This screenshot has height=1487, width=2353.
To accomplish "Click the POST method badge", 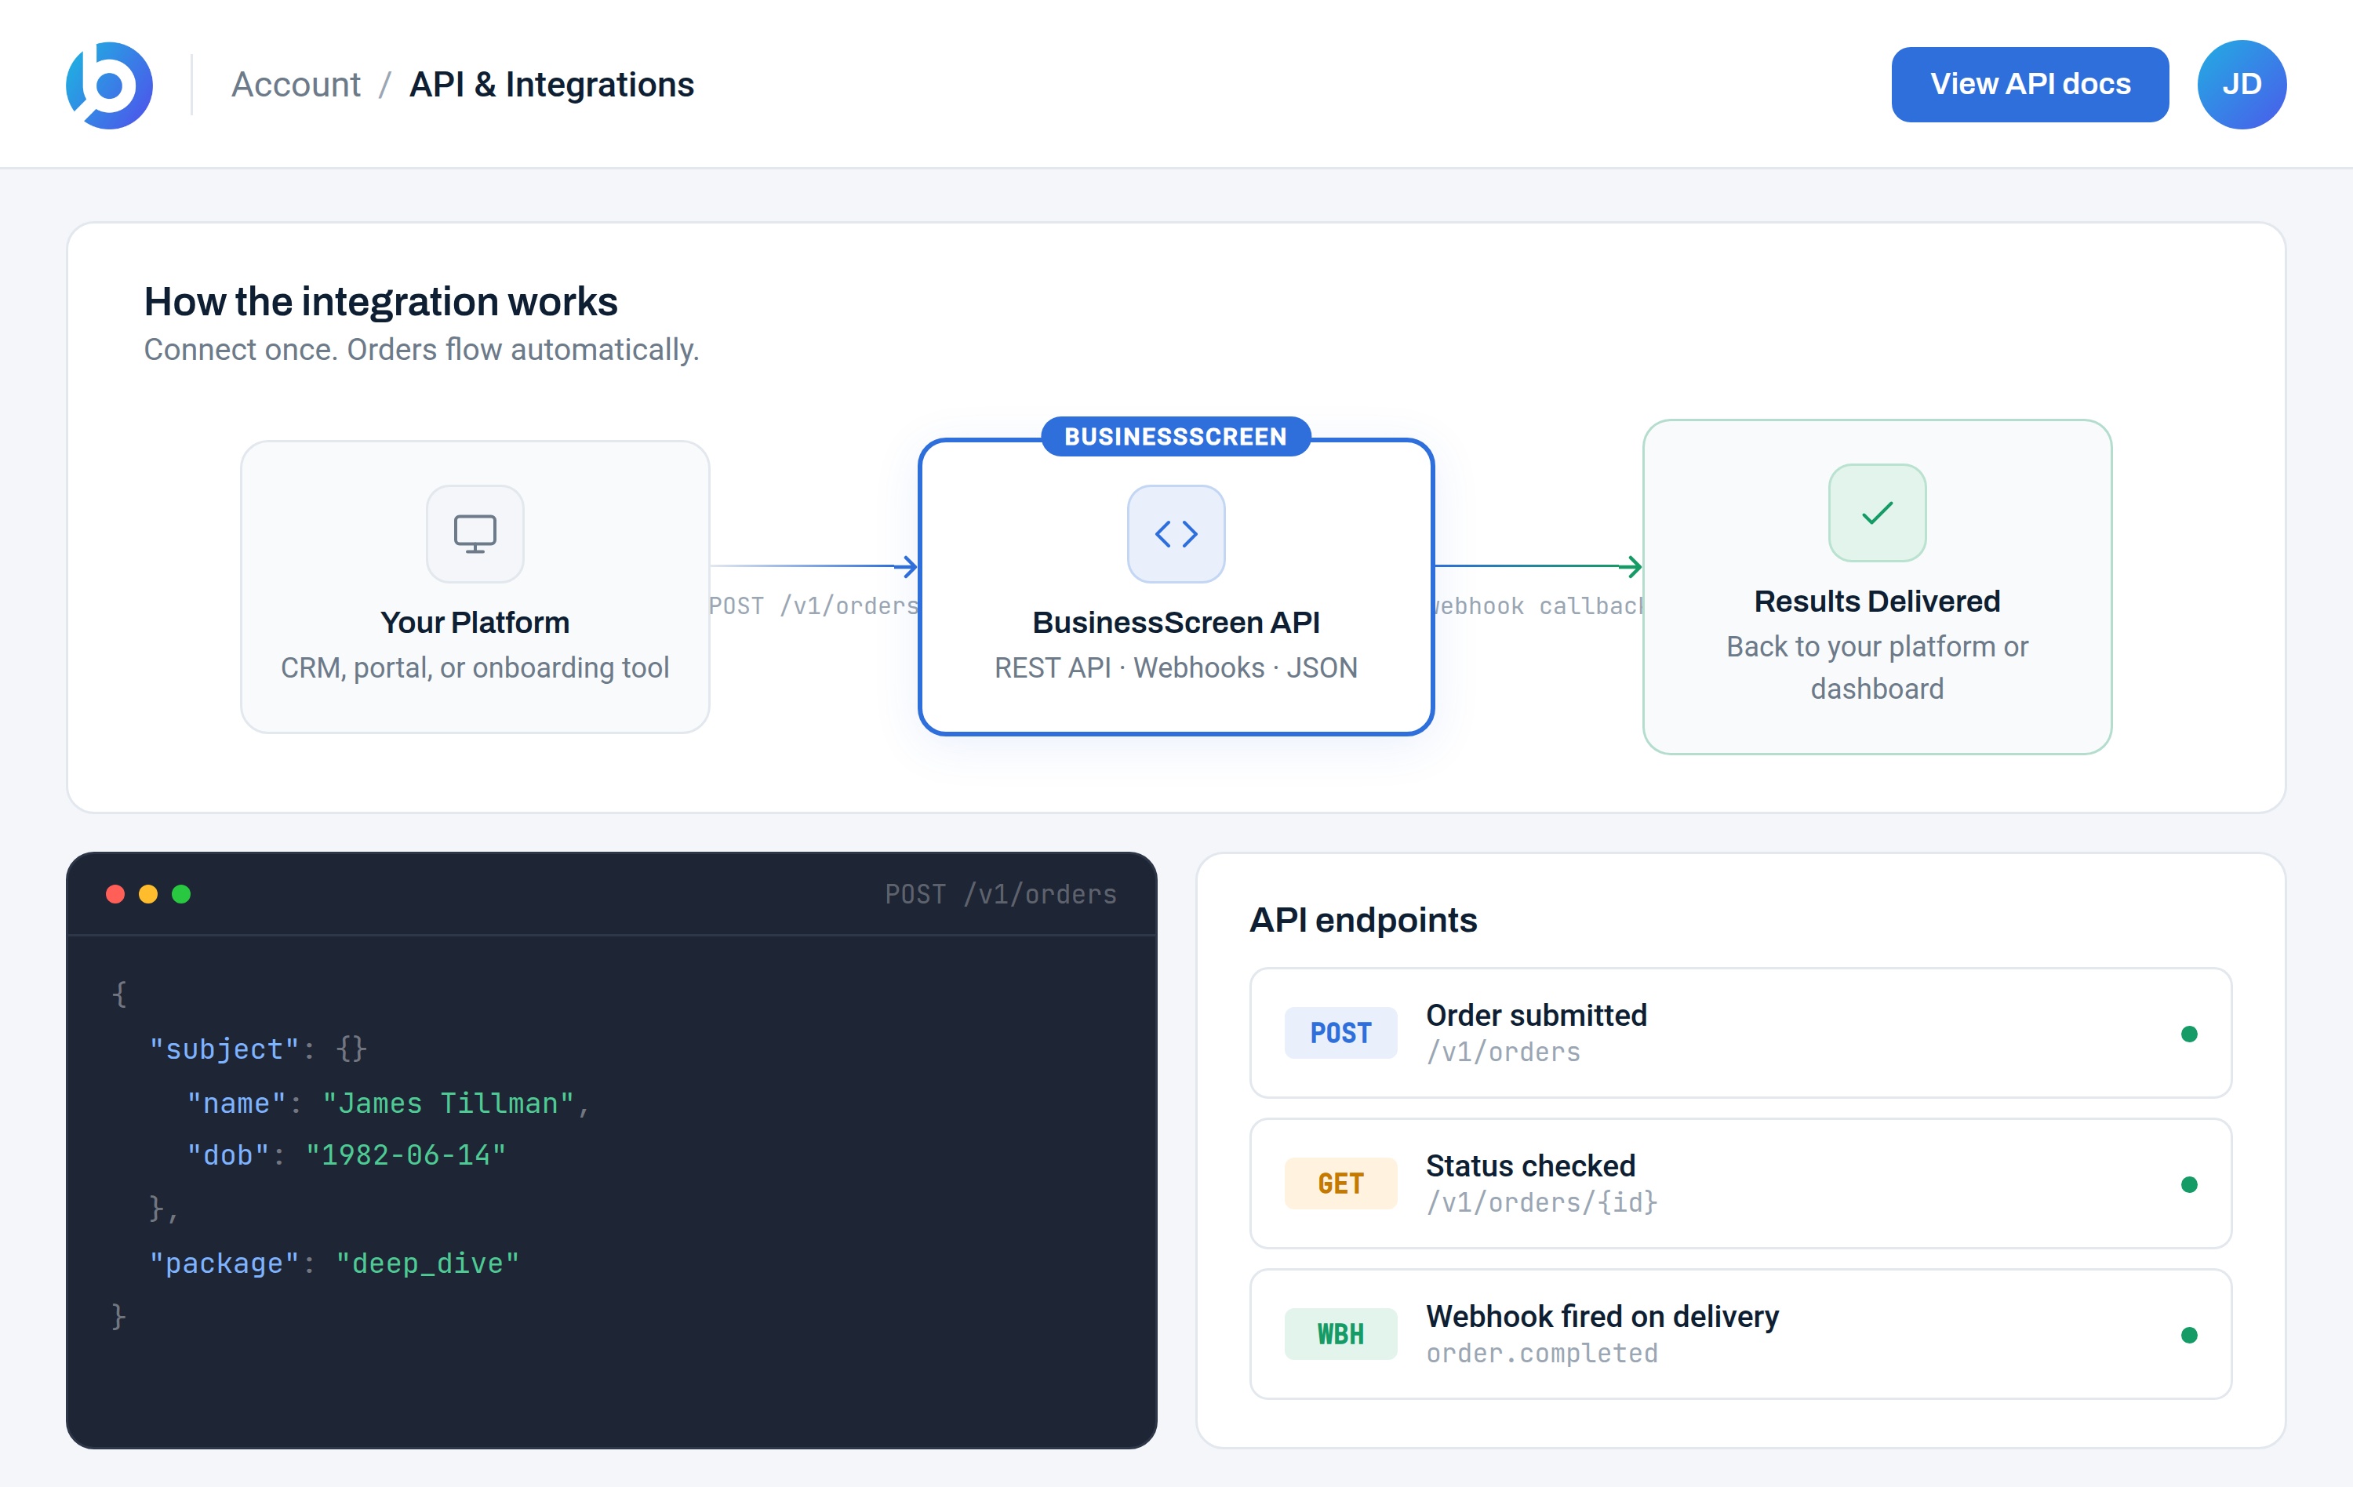I will click(x=1340, y=1033).
